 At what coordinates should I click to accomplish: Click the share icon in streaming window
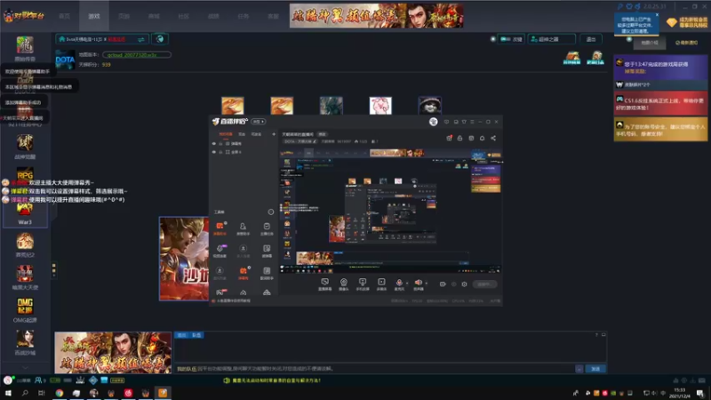[493, 138]
